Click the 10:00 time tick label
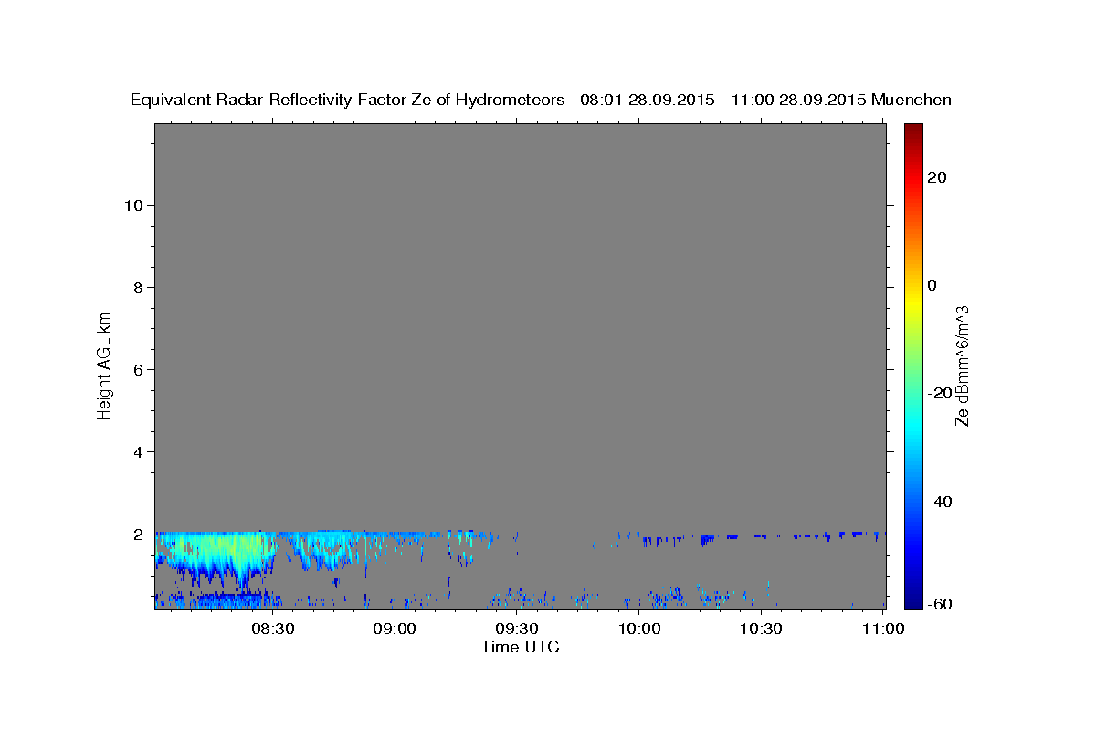The height and width of the screenshot is (731, 1096). (639, 629)
